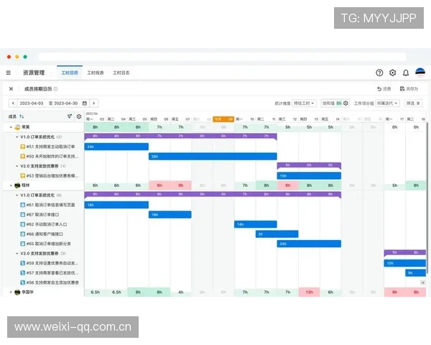This screenshot has width=431, height=345.
Task: Click task icon for #61
Action: point(23,205)
